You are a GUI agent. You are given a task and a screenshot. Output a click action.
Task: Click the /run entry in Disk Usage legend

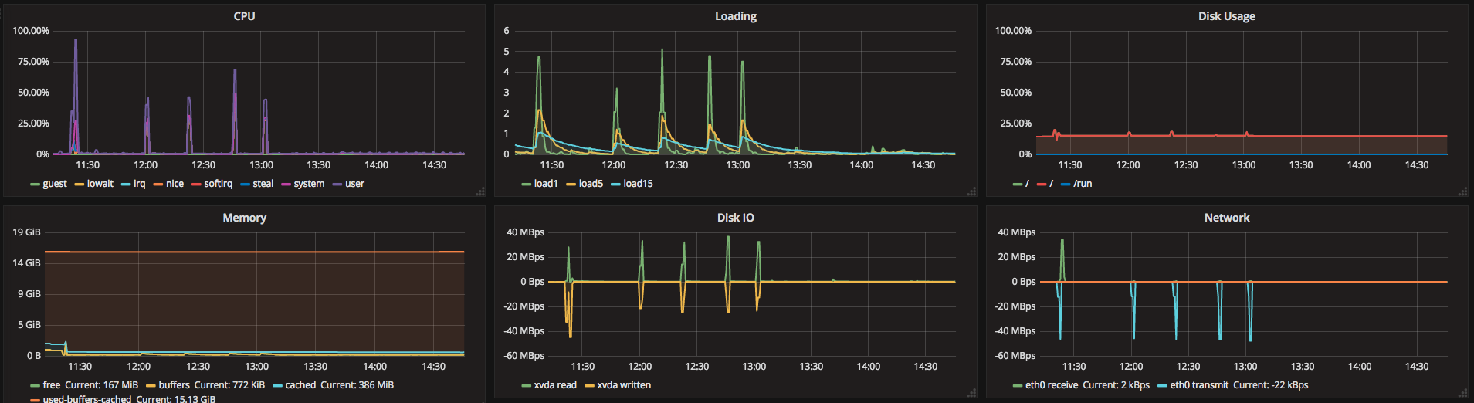click(x=1082, y=184)
